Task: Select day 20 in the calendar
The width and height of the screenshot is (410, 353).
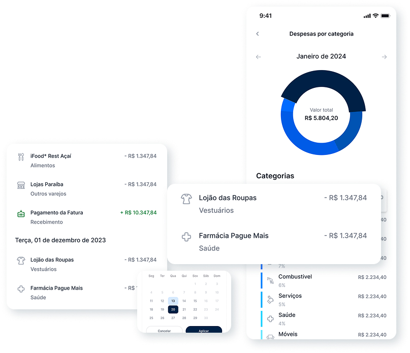Action: (173, 309)
